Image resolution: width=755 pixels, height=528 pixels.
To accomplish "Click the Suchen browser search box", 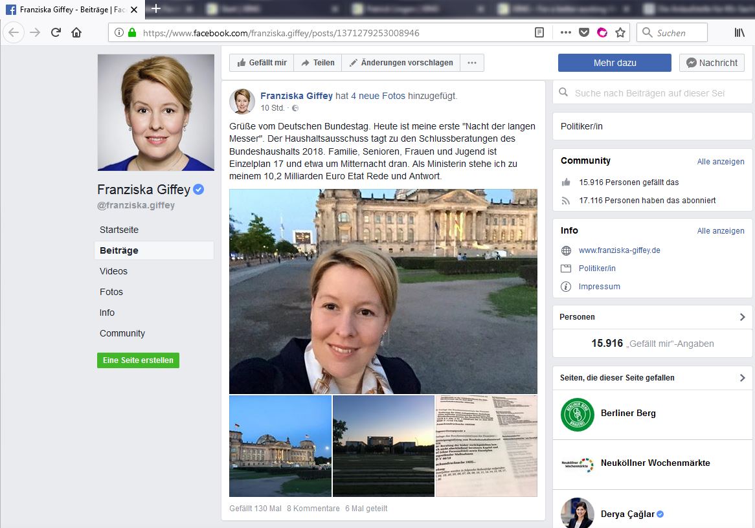I will pos(672,33).
